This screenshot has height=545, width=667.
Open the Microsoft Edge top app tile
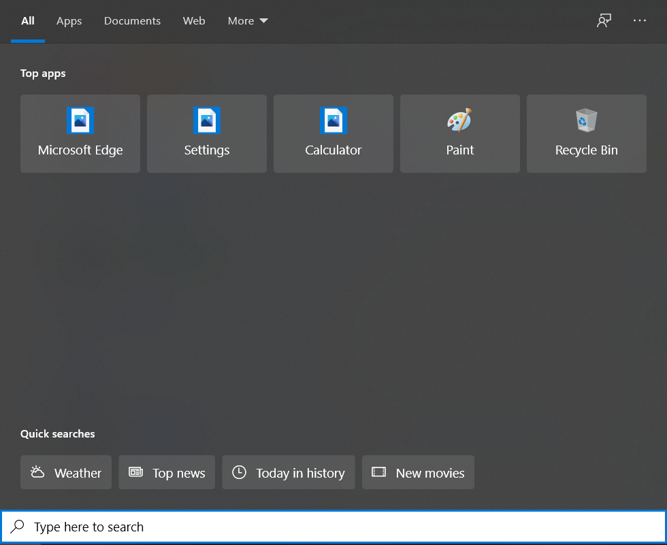80,133
